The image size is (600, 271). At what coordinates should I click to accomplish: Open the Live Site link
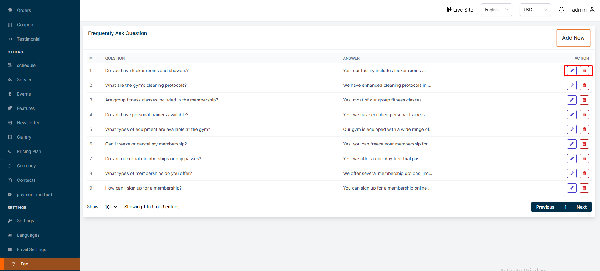(460, 10)
